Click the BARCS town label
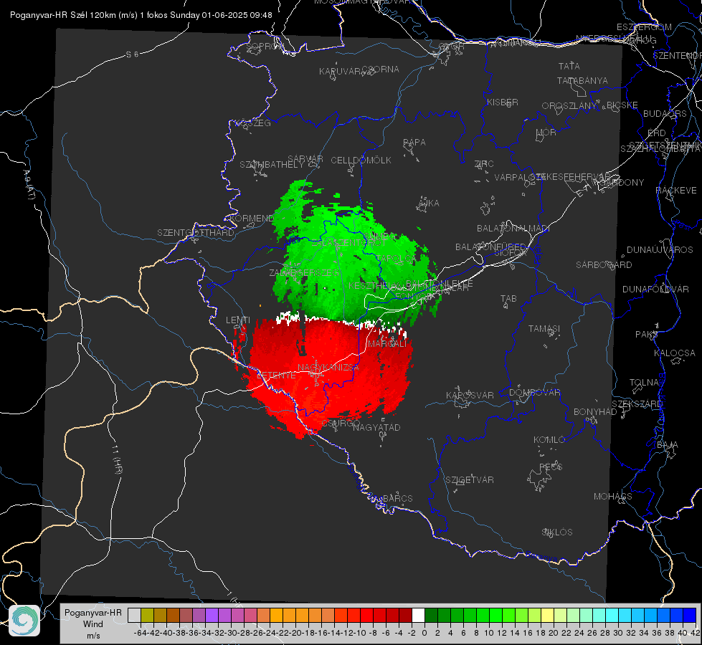Viewport: 702px width, 645px height. click(x=397, y=498)
